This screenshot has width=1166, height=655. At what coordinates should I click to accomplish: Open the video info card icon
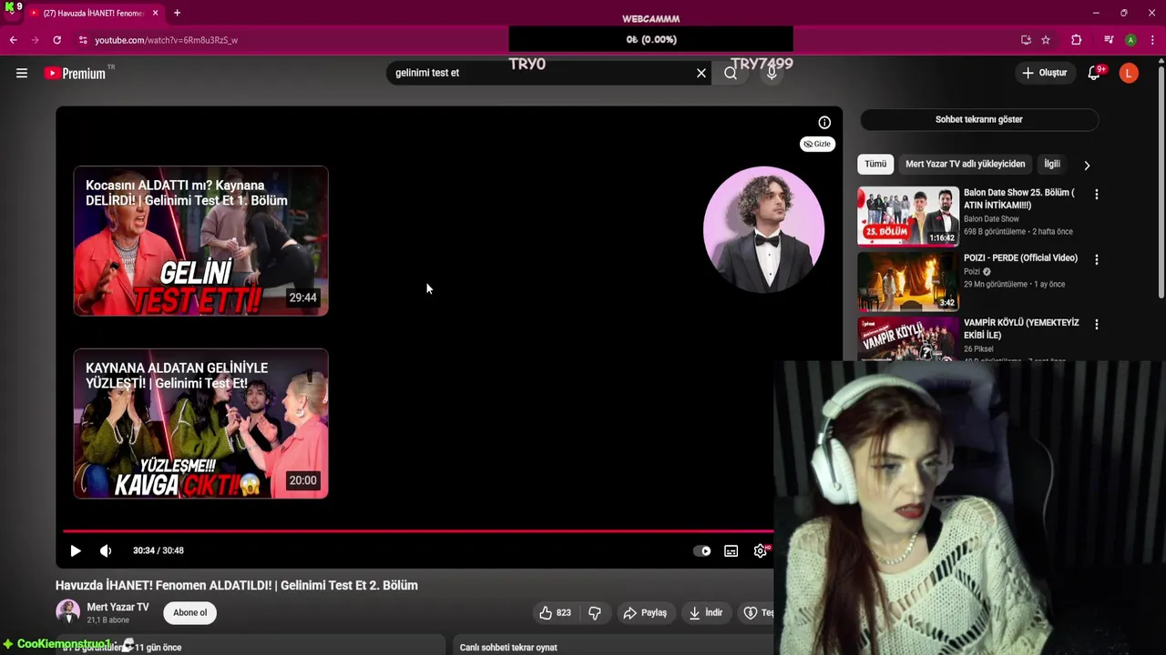point(824,123)
